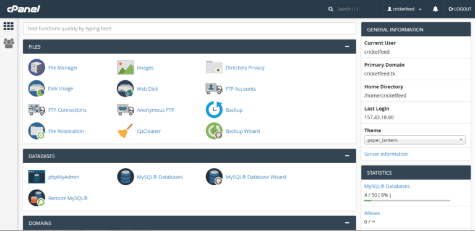
Task: Open the Directory Privacy text link
Action: tap(245, 68)
